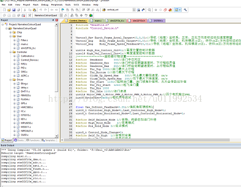Switch to the main.c editor tab
The image size is (241, 187).
click(96, 21)
